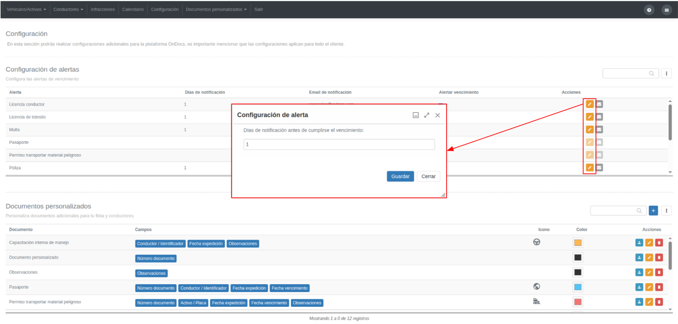Add a new custom document with plus button
The height and width of the screenshot is (324, 678).
pyautogui.click(x=653, y=211)
